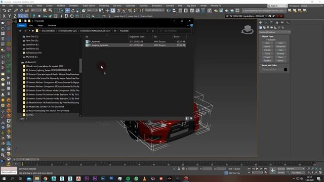Image resolution: width=324 pixels, height=182 pixels.
Task: Toggle the Percent Snap icon
Action: [130, 11]
